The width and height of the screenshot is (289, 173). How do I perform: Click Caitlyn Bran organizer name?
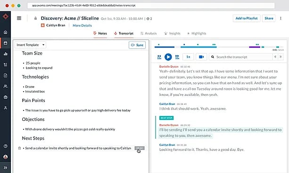coord(56,25)
